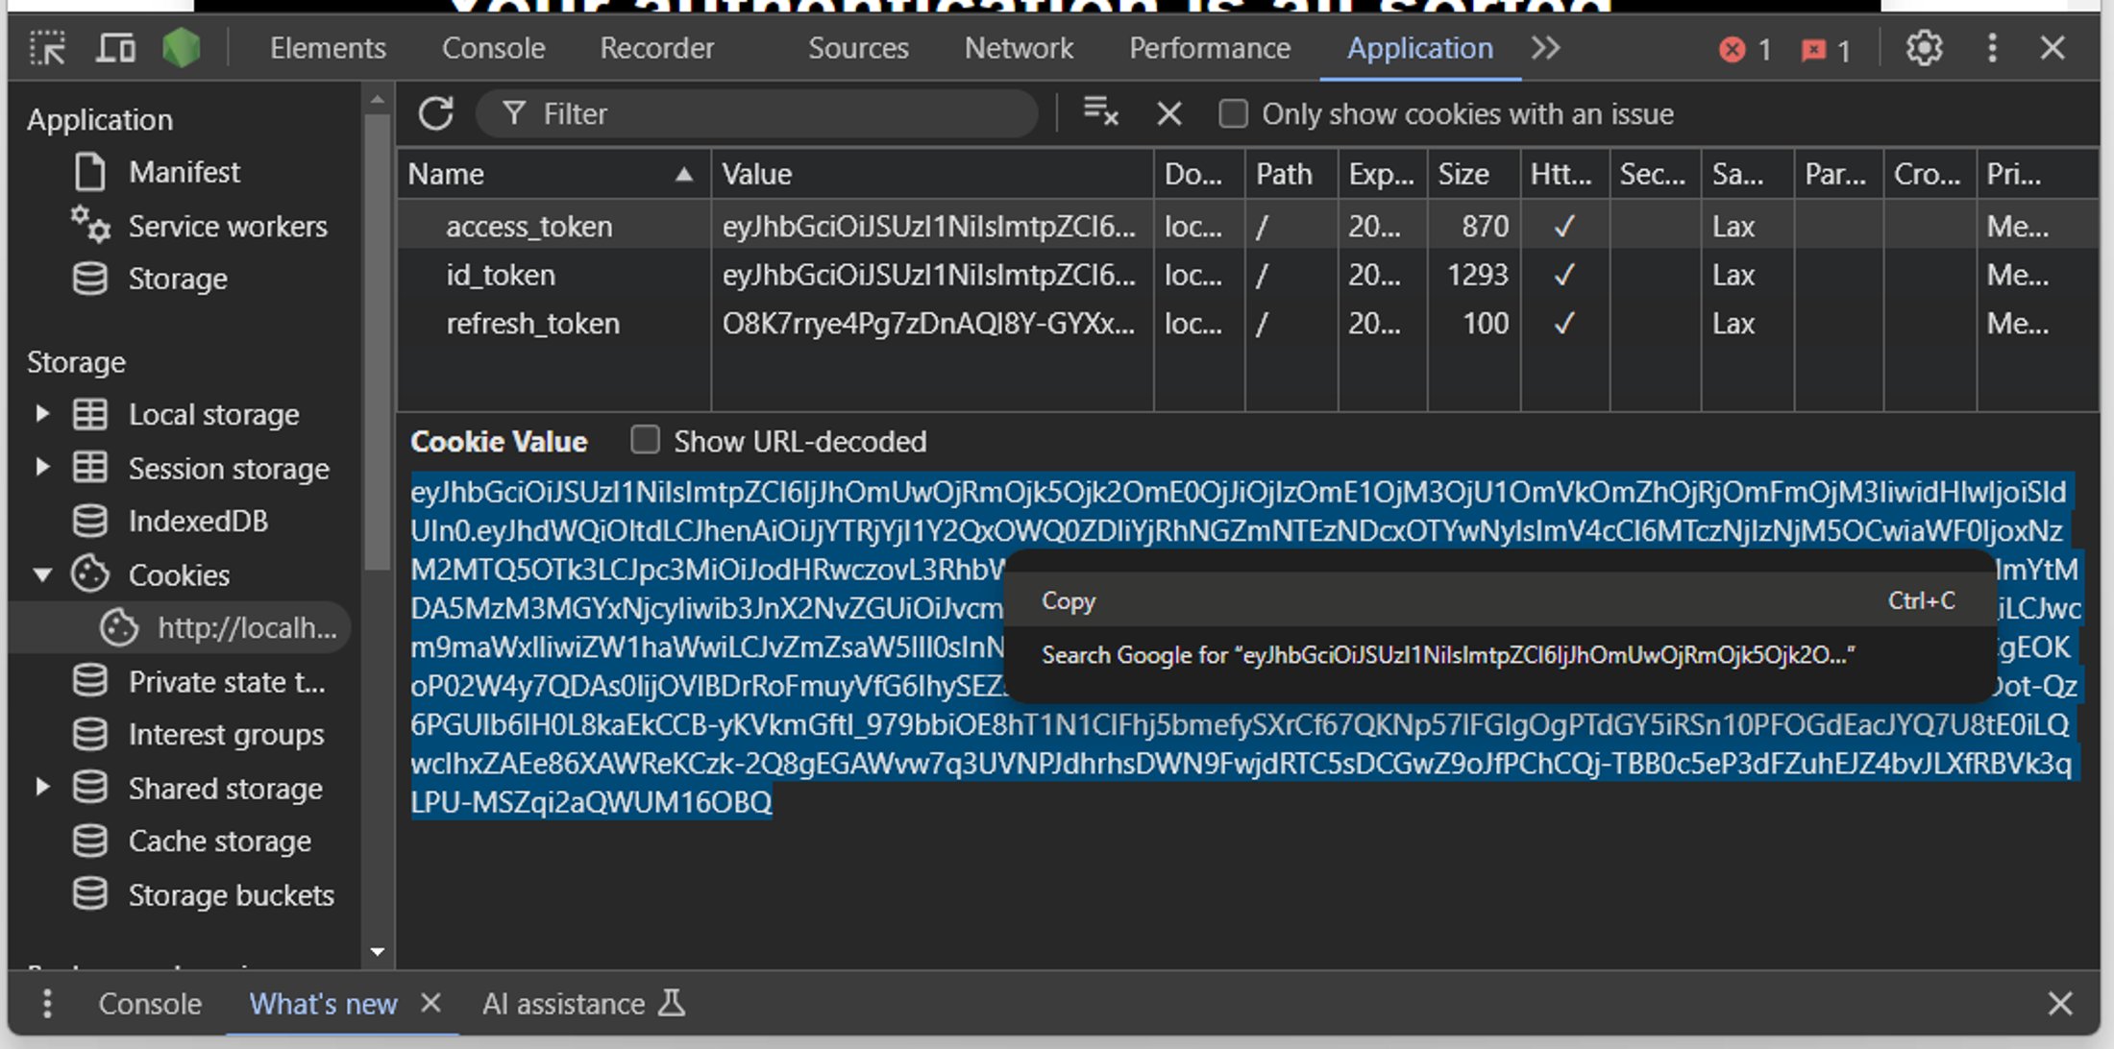Click the refresh cookies icon
This screenshot has height=1049, width=2114.
pyautogui.click(x=435, y=113)
